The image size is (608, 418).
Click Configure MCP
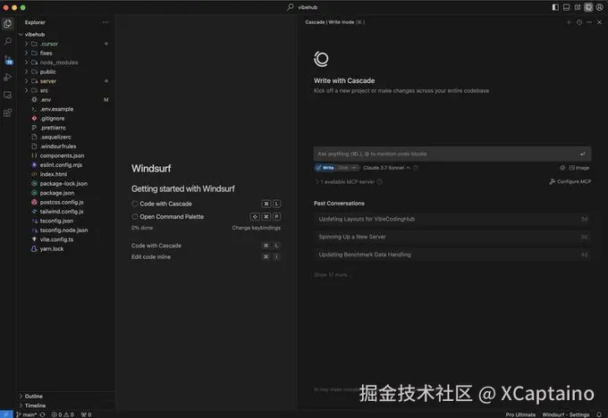pos(570,181)
